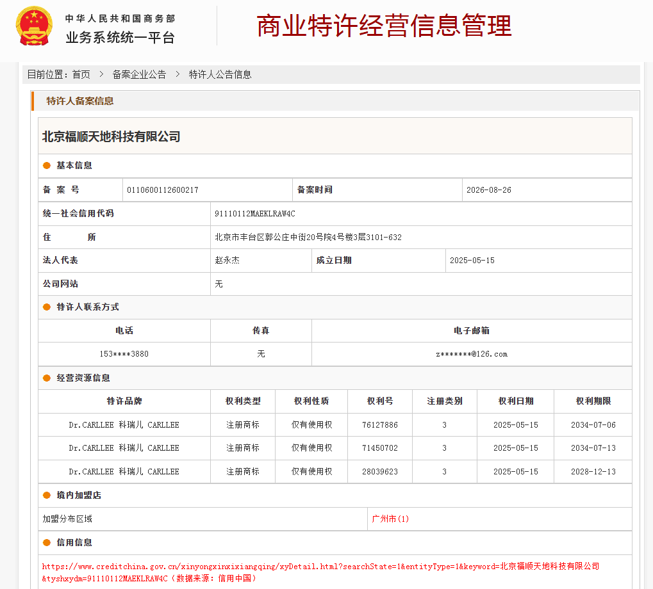Open the creditchina.gov.cn credit info URL
This screenshot has height=589, width=653.
(x=320, y=572)
